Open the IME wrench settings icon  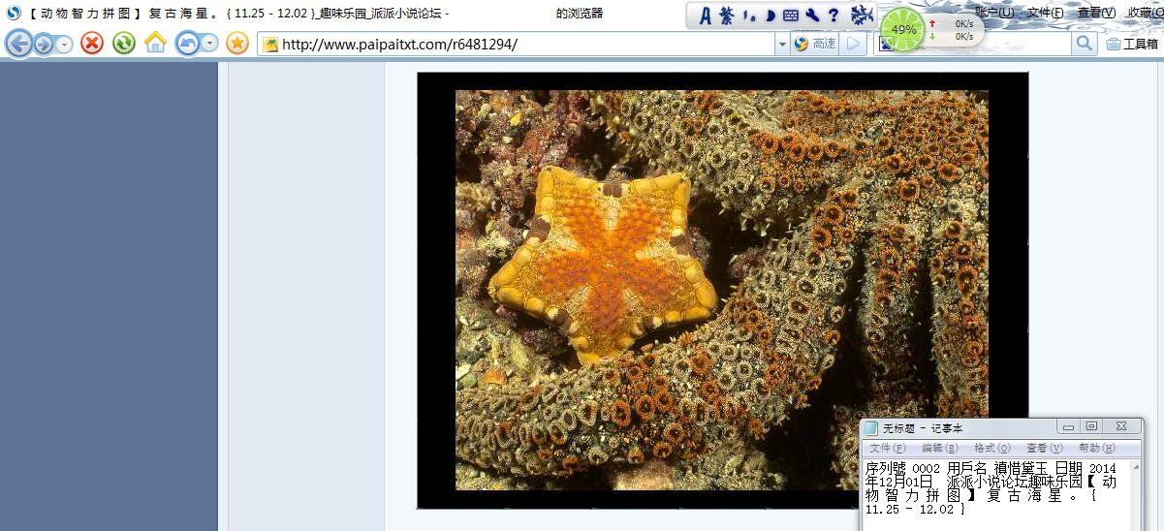812,16
